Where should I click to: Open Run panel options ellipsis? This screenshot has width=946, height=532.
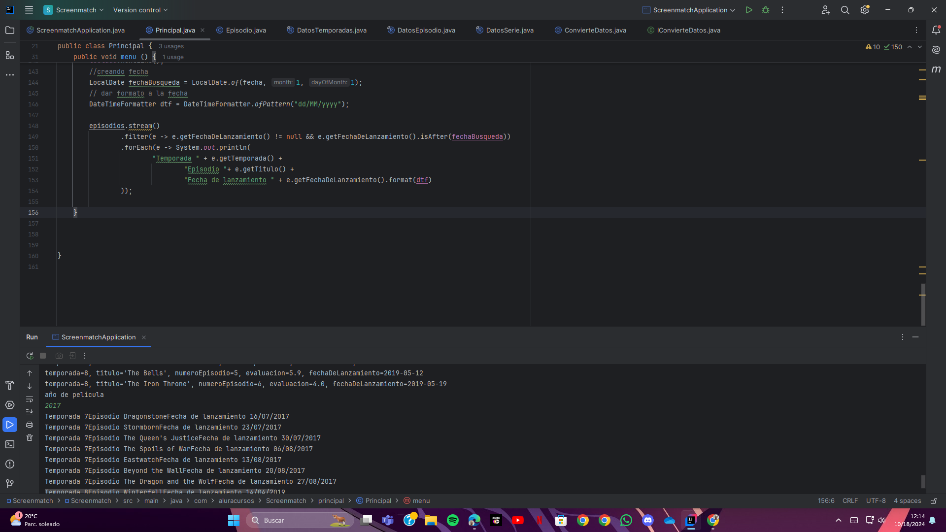(x=903, y=337)
